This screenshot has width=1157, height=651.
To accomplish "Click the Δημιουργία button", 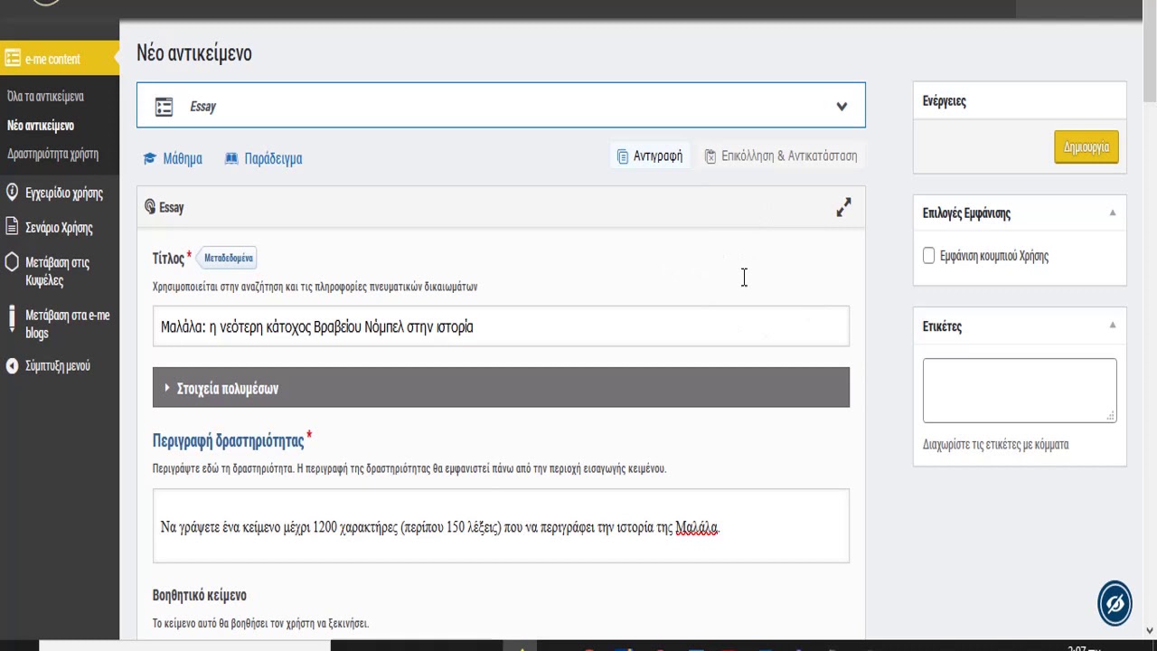I will coord(1086,147).
